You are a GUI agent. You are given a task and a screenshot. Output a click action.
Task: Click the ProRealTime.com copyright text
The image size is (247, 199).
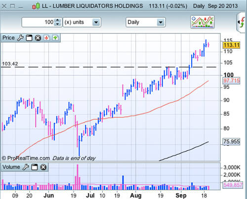click(x=26, y=158)
